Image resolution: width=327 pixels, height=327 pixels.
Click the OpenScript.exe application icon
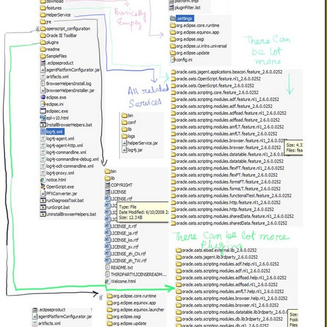point(43,186)
